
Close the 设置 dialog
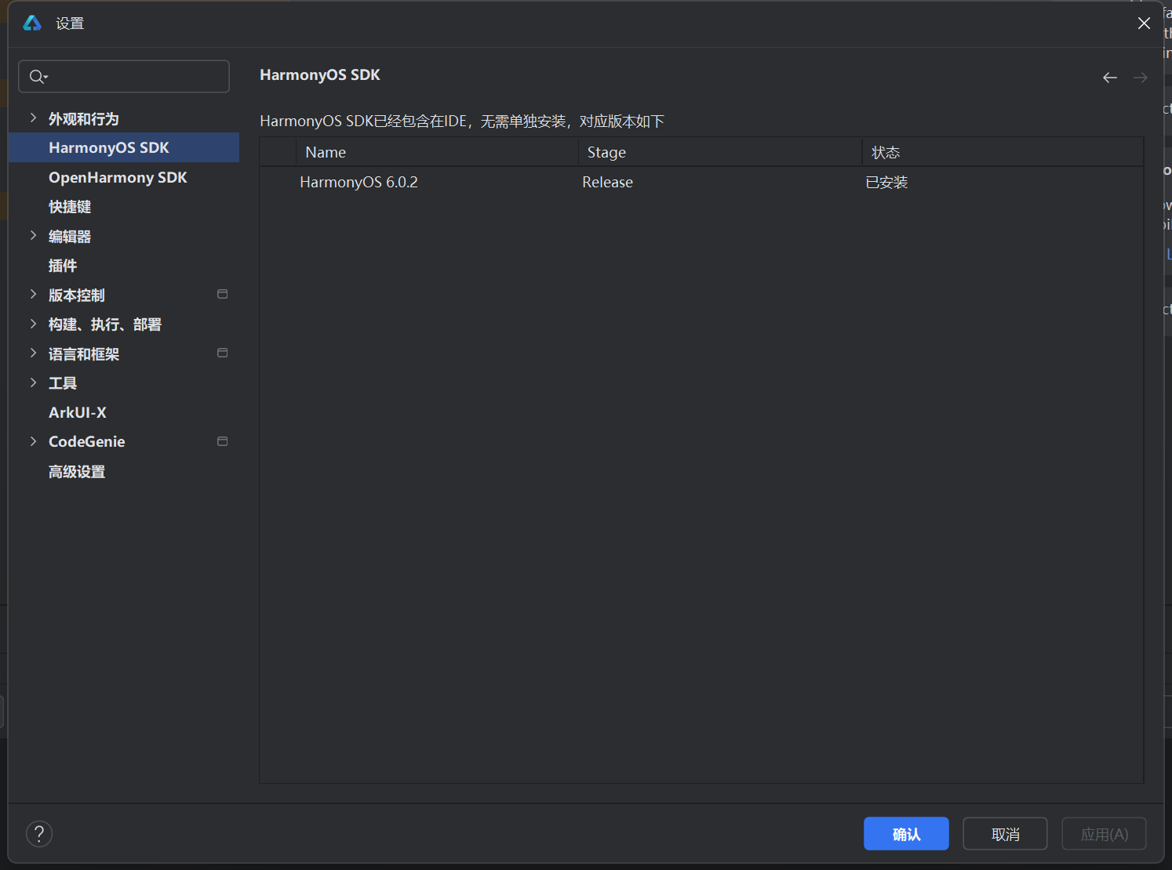tap(1144, 24)
